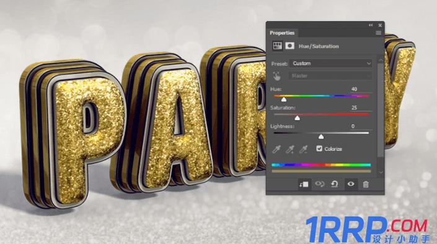Click the Hue slider handle
This screenshot has width=437, height=244.
[x=284, y=99]
